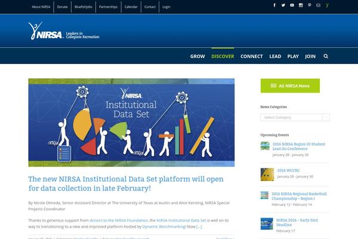Open the CONNECT main menu
The width and height of the screenshot is (358, 239).
click(252, 56)
